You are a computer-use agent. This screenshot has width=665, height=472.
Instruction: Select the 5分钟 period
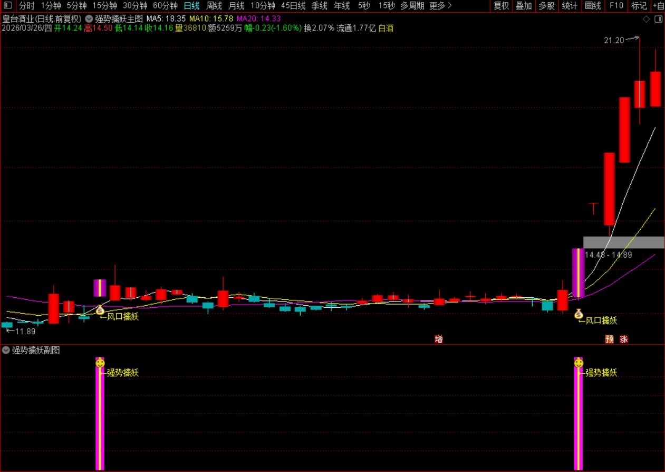[x=76, y=6]
